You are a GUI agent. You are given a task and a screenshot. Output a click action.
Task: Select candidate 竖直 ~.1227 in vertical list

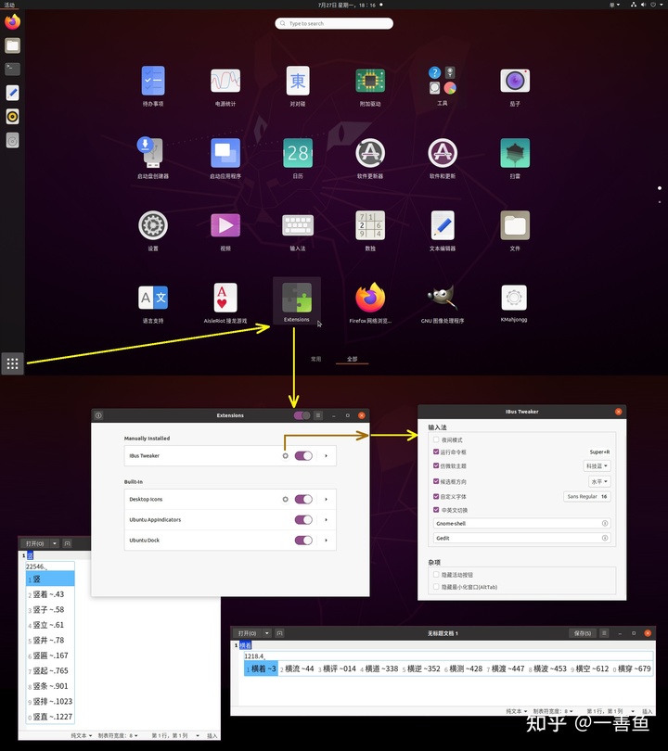coord(50,717)
